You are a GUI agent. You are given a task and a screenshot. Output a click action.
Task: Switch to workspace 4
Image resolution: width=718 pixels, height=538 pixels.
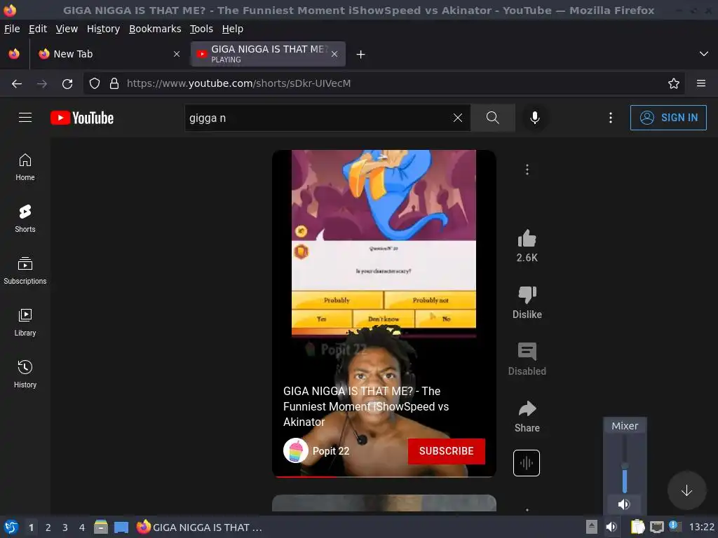(82, 527)
